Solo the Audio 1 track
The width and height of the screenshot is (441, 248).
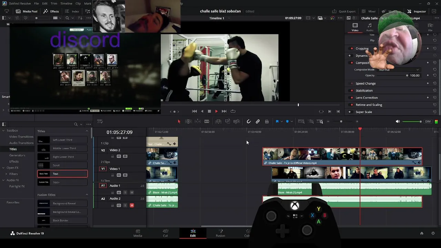125,192
